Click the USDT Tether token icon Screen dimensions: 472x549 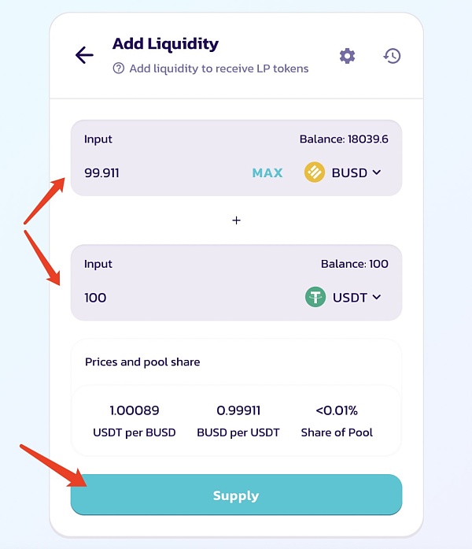tap(315, 297)
